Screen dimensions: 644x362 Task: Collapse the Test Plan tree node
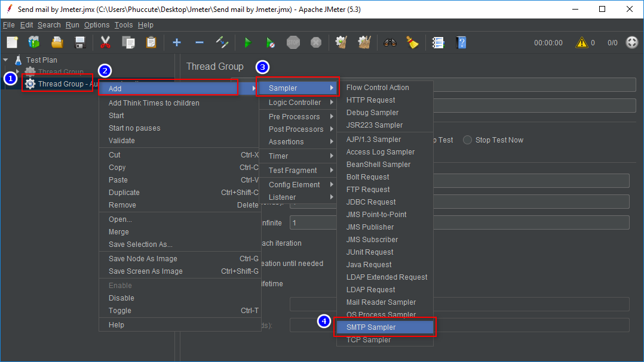tap(6, 60)
